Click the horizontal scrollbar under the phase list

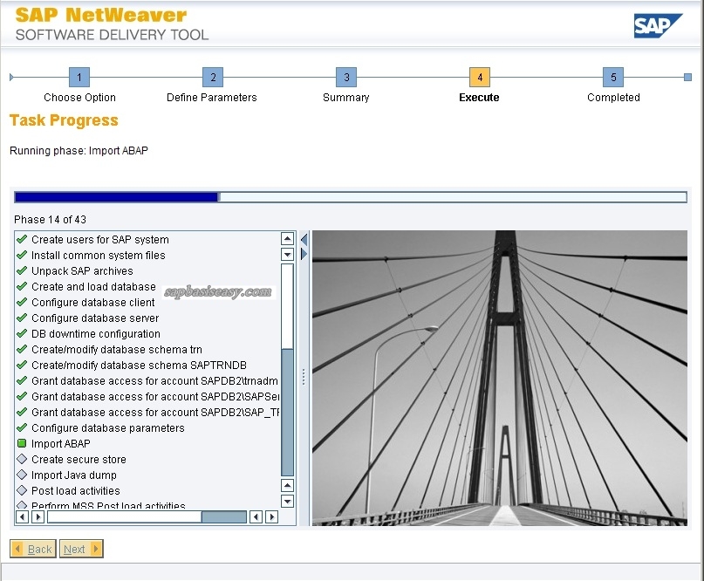point(148,516)
